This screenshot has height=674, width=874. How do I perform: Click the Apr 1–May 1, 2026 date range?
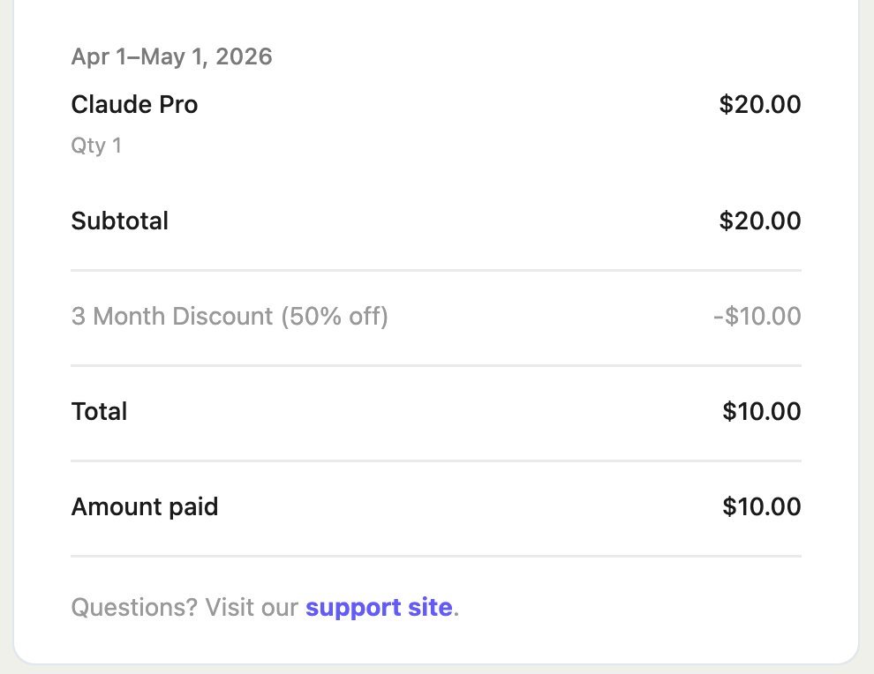171,56
